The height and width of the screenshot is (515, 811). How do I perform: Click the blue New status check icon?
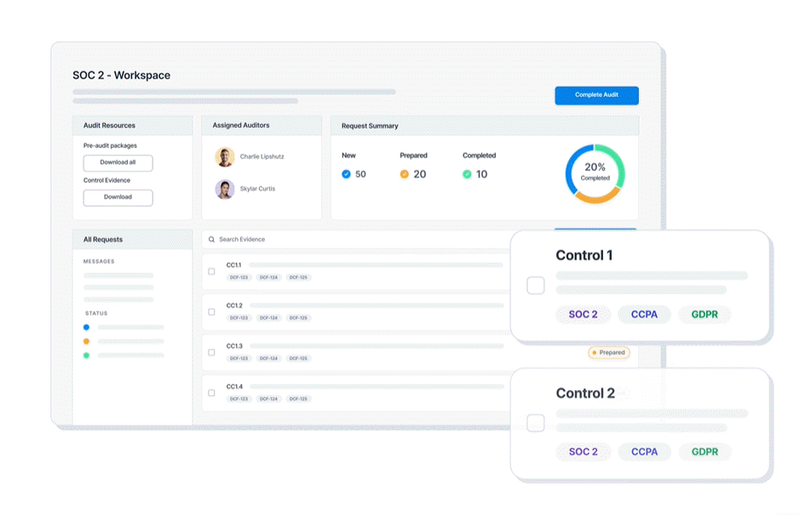coord(346,175)
